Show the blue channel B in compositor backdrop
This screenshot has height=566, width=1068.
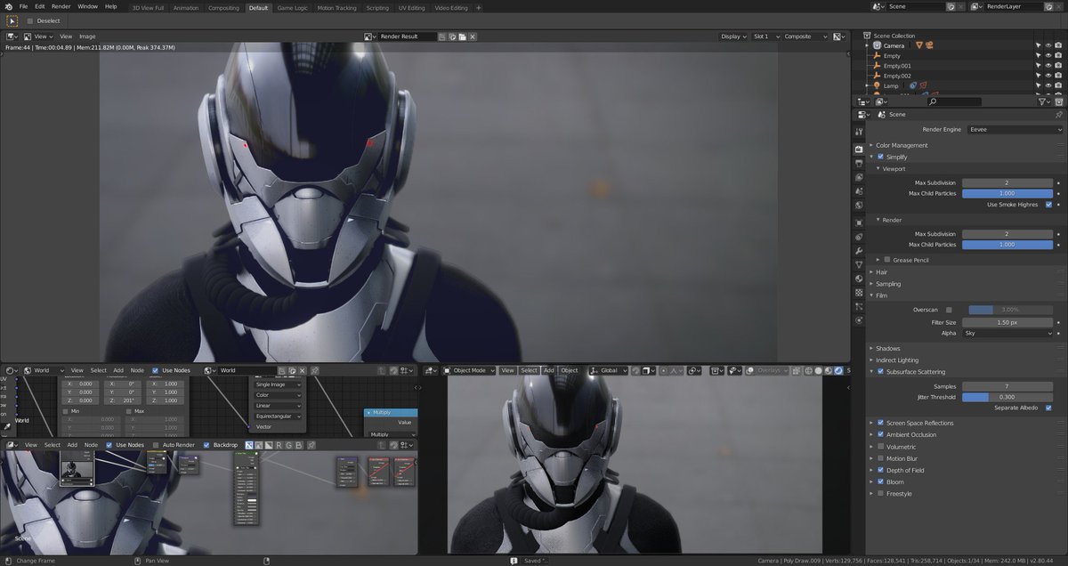tap(298, 444)
